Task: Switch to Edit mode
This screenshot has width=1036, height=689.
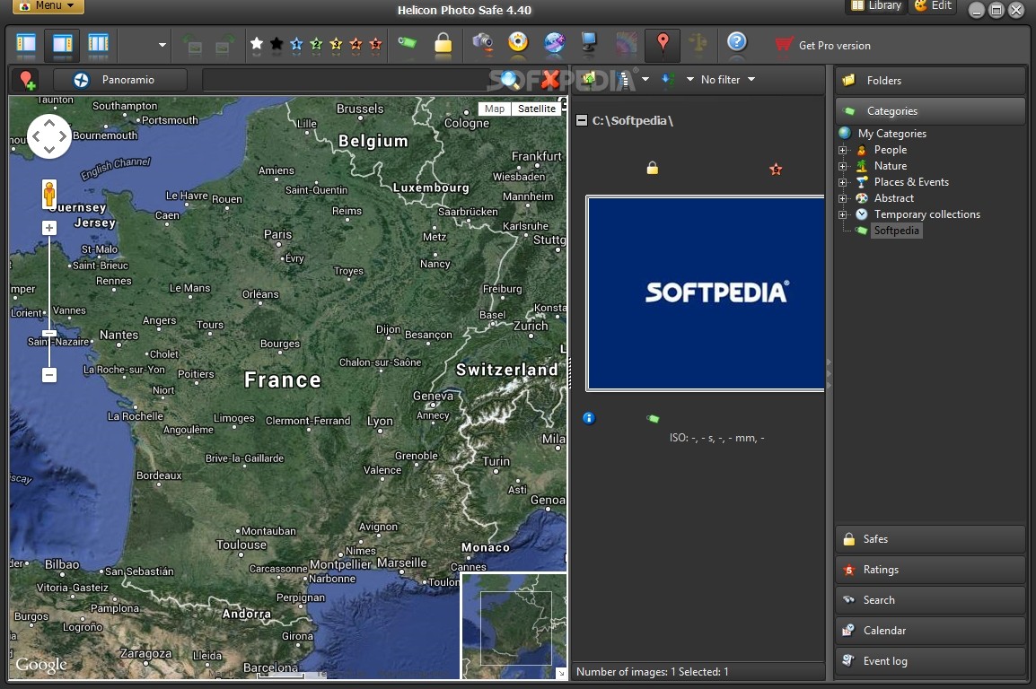Action: pos(933,6)
